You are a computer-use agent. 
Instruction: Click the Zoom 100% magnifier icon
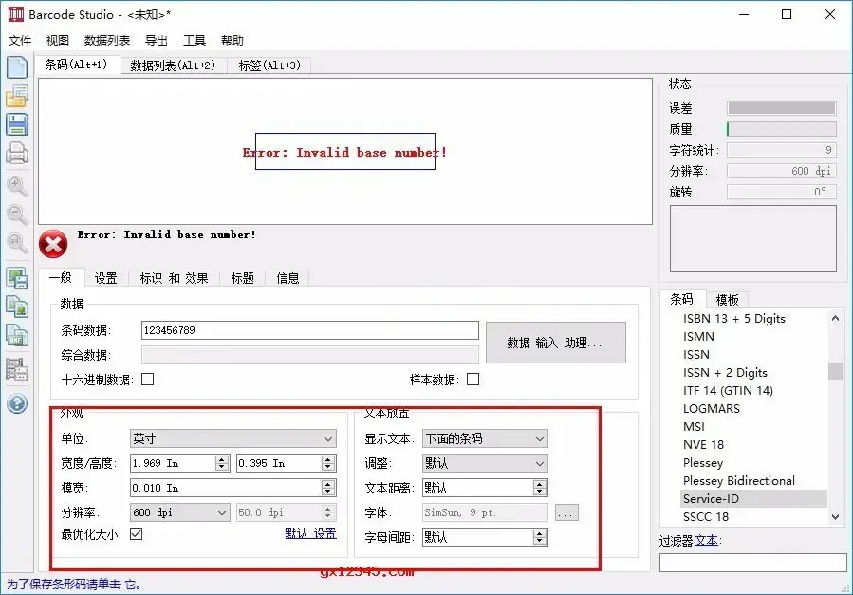(17, 243)
